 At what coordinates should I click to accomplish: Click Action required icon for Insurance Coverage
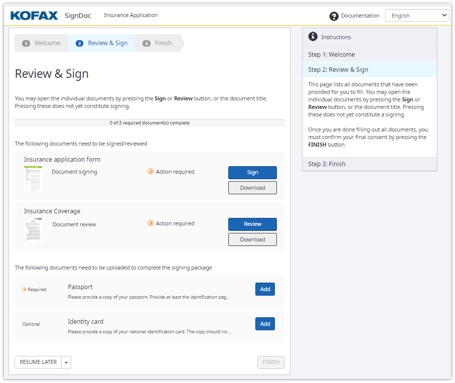[150, 223]
